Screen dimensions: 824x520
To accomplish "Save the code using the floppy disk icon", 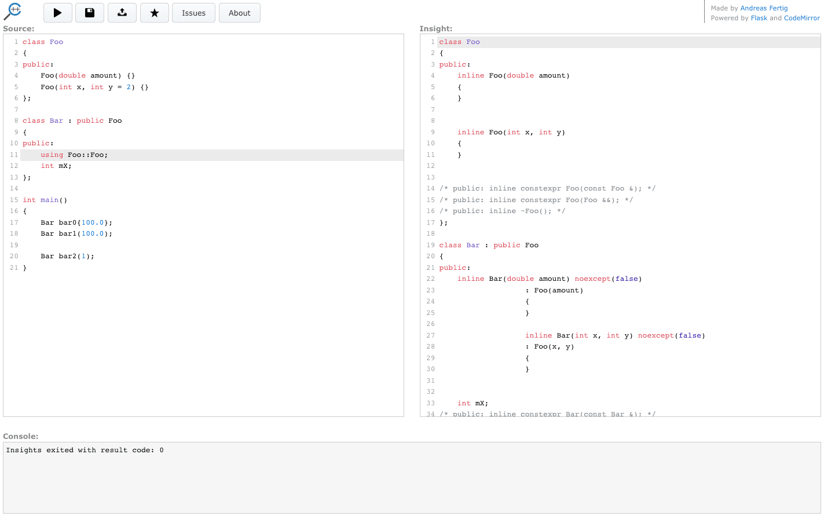I will [x=90, y=13].
